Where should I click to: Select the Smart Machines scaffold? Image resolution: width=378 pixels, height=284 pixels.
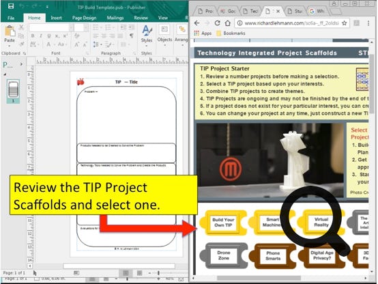[272, 223]
